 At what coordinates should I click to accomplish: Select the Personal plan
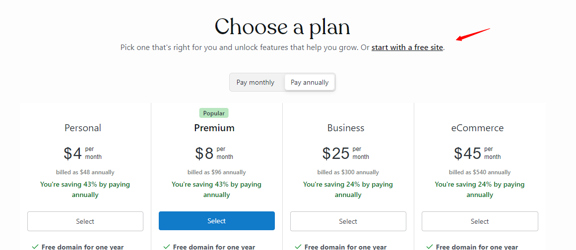[85, 221]
